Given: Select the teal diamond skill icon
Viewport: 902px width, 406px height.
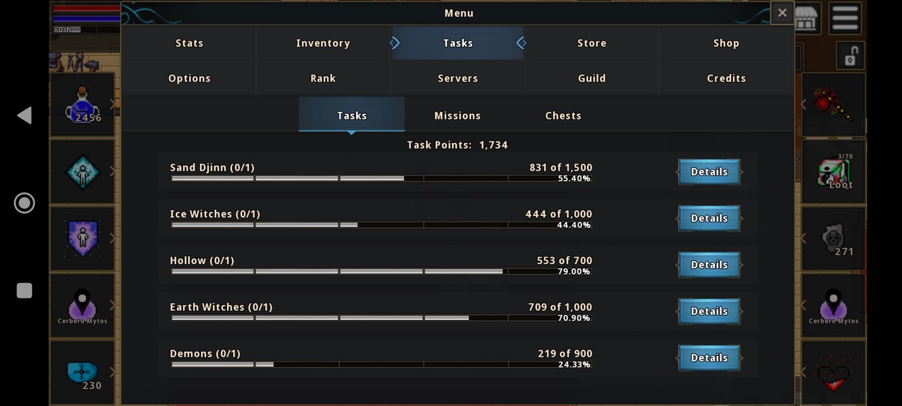Looking at the screenshot, I should coord(82,172).
